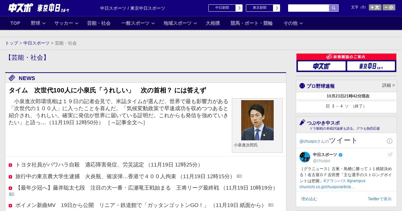Click the arrow beside 中日新聞
The height and width of the screenshot is (211, 402).
click(239, 8)
